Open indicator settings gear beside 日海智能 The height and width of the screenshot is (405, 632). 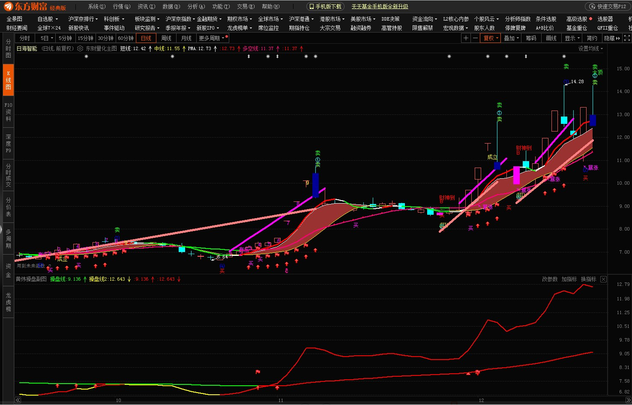[x=80, y=48]
